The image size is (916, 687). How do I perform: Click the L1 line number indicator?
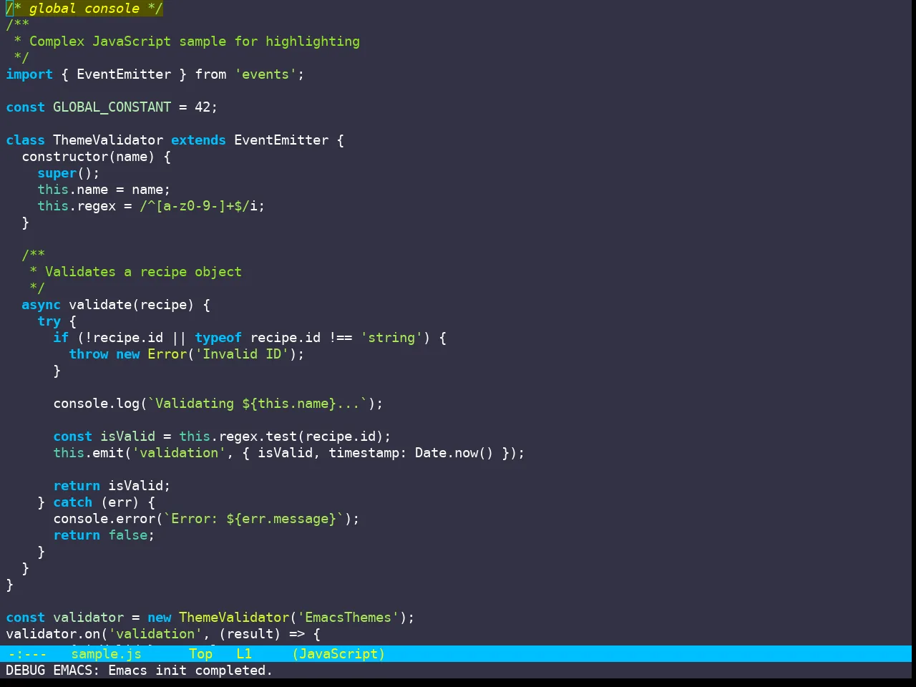(244, 654)
